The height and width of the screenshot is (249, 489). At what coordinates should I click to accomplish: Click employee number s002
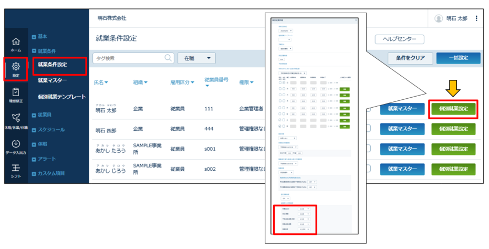pos(210,169)
